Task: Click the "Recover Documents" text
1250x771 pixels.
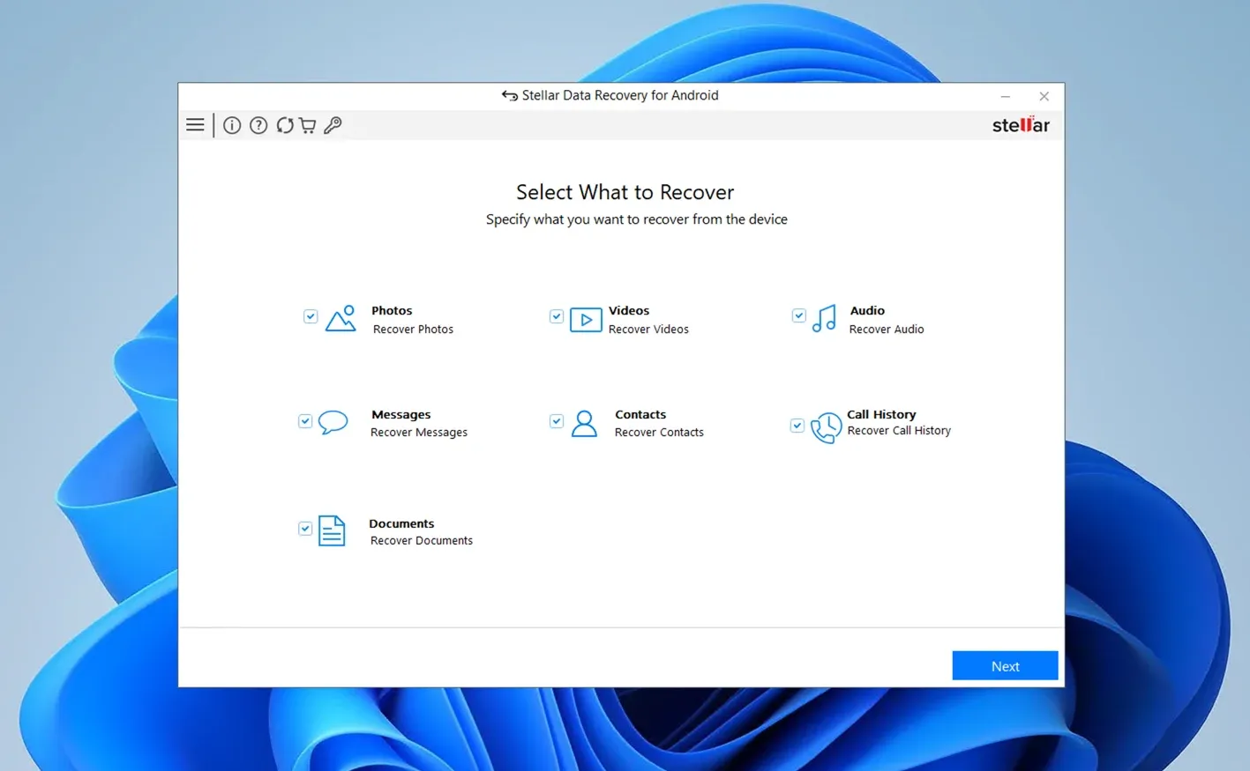Action: click(x=422, y=541)
